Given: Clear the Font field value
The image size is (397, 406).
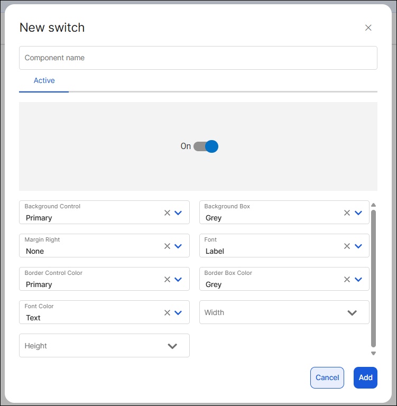Looking at the screenshot, I should point(347,246).
